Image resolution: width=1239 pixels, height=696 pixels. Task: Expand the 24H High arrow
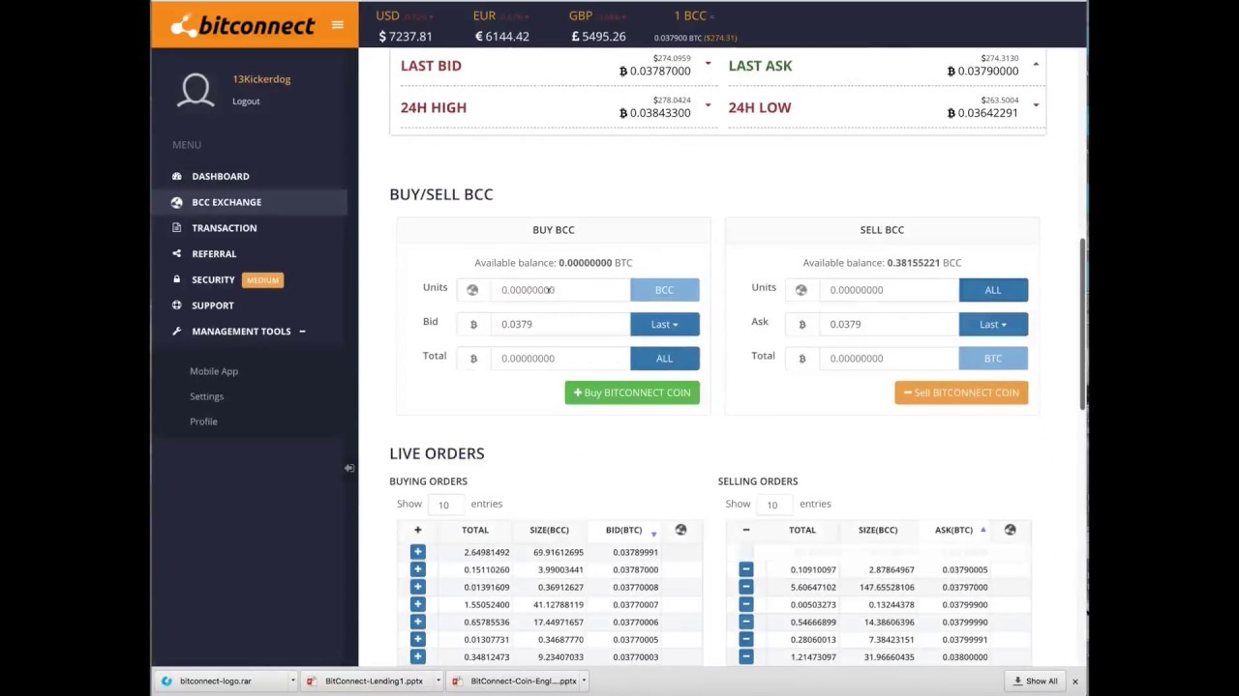pyautogui.click(x=708, y=104)
